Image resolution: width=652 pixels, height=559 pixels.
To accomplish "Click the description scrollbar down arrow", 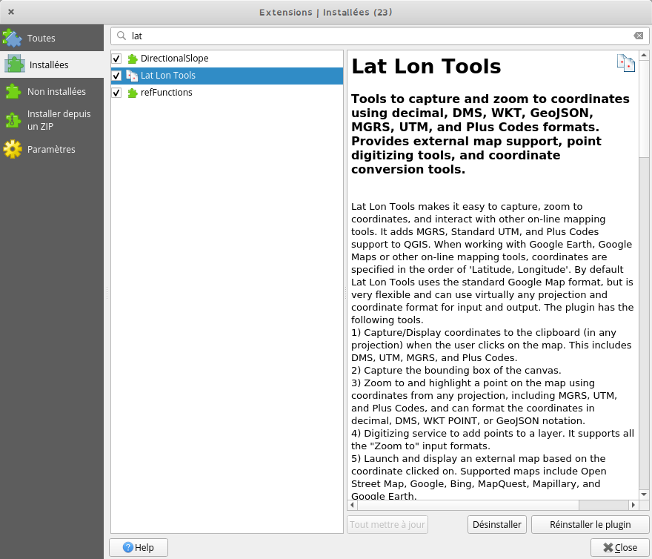I will pos(645,494).
